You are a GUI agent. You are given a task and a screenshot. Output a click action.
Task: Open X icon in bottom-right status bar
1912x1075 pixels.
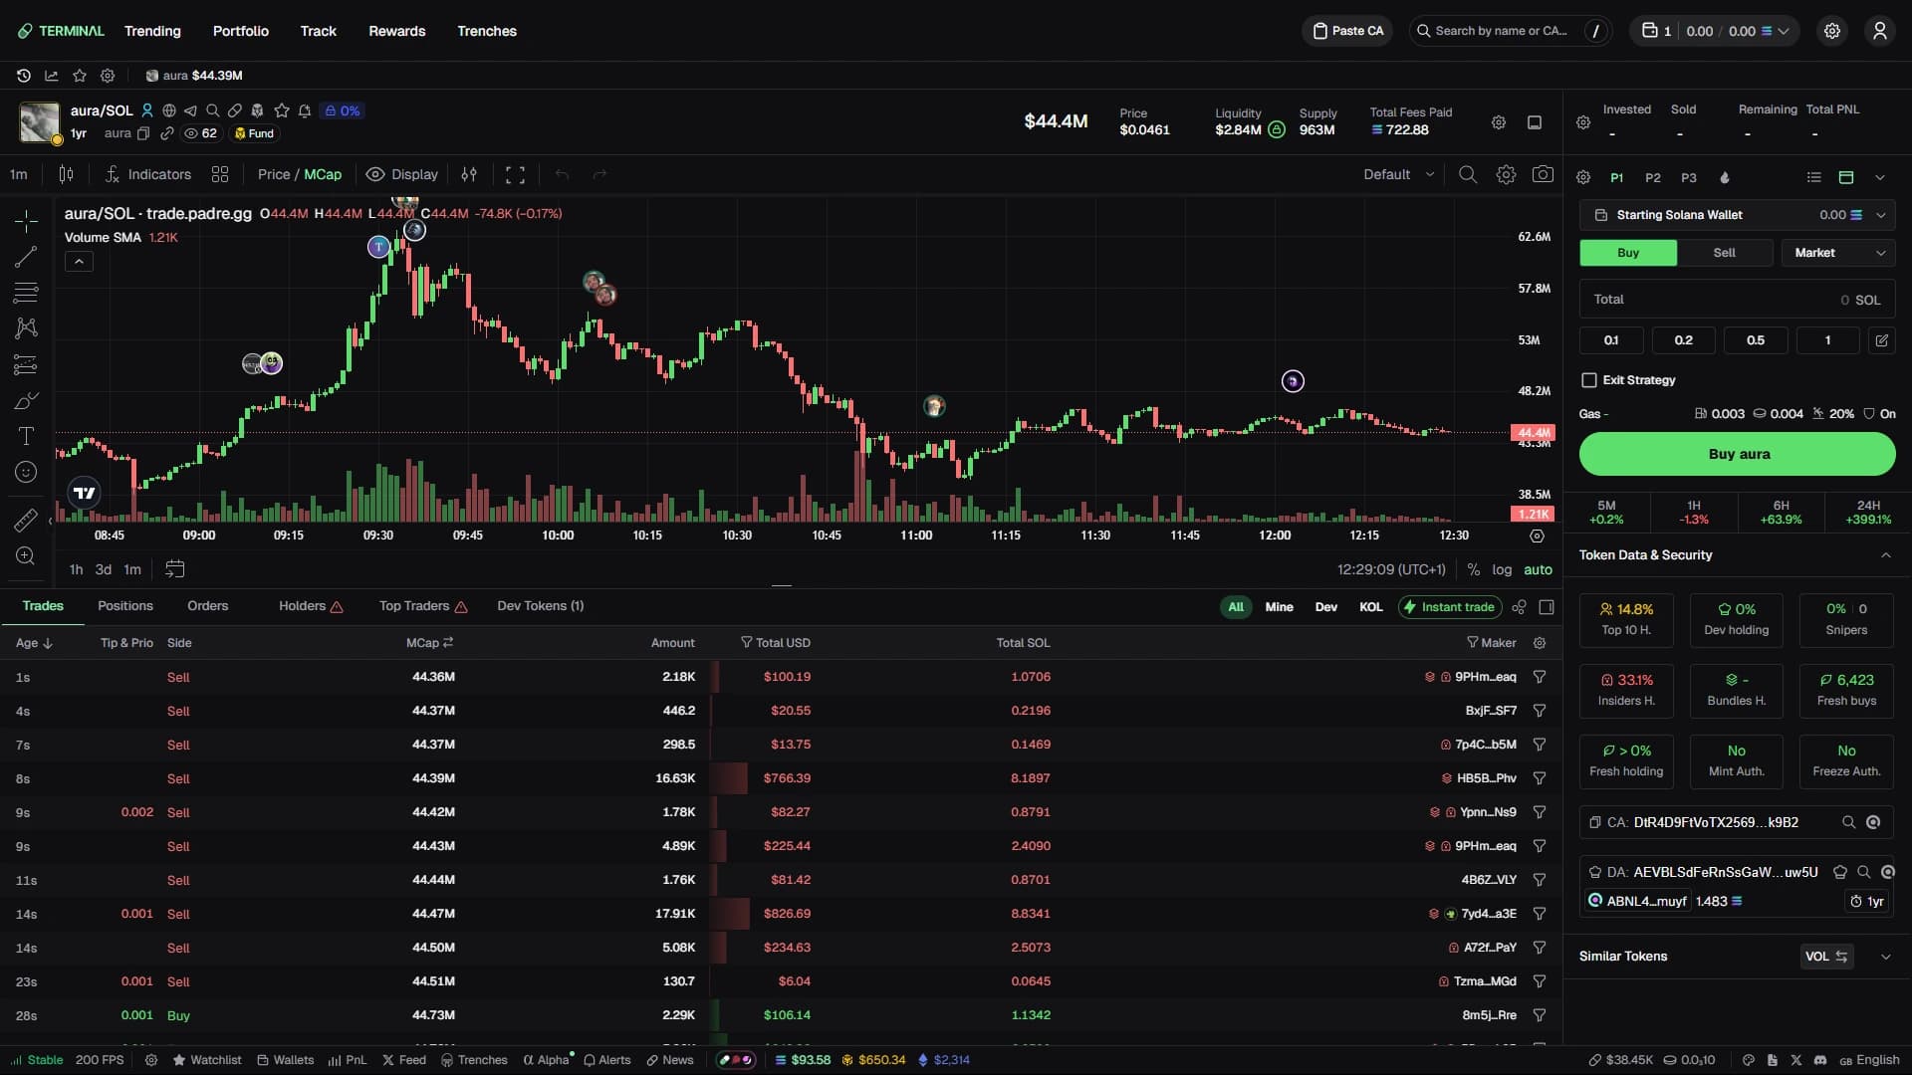1796,1060
